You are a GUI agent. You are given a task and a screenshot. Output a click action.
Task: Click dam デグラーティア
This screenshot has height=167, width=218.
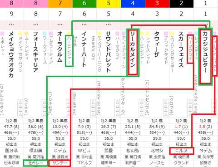pos(51,50)
